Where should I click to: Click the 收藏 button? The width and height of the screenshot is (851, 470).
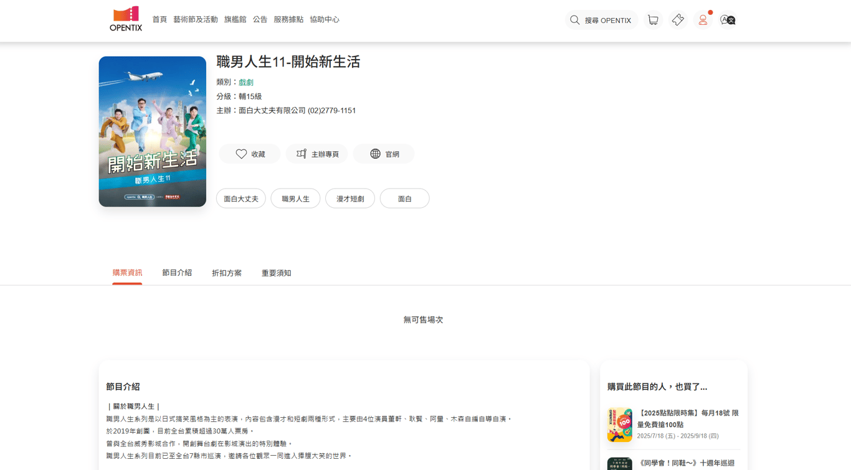[250, 154]
